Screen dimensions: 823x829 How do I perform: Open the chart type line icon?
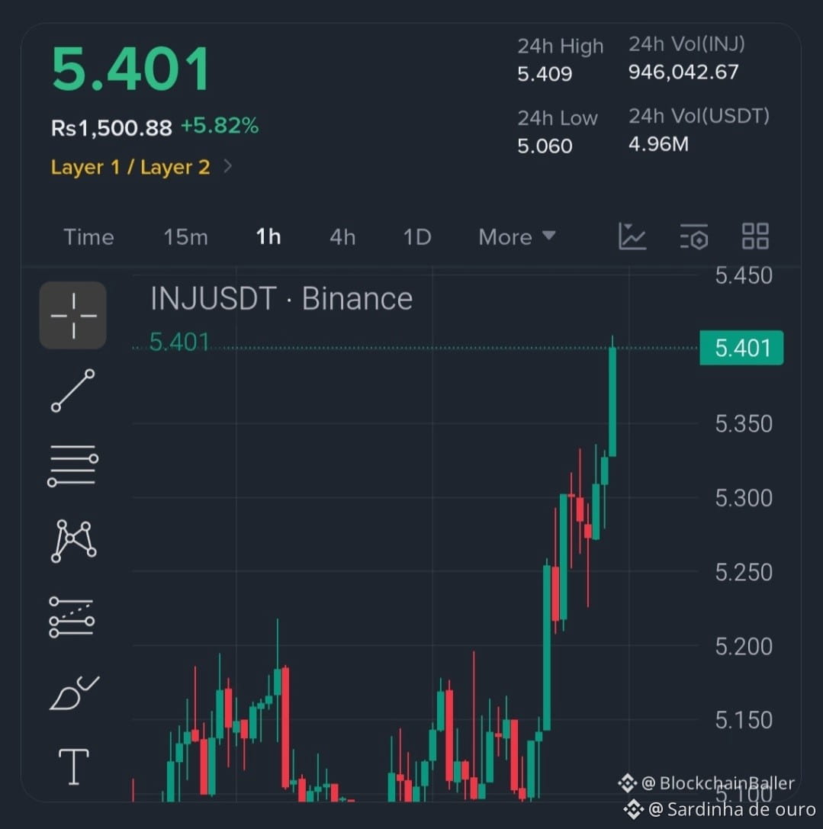(632, 236)
